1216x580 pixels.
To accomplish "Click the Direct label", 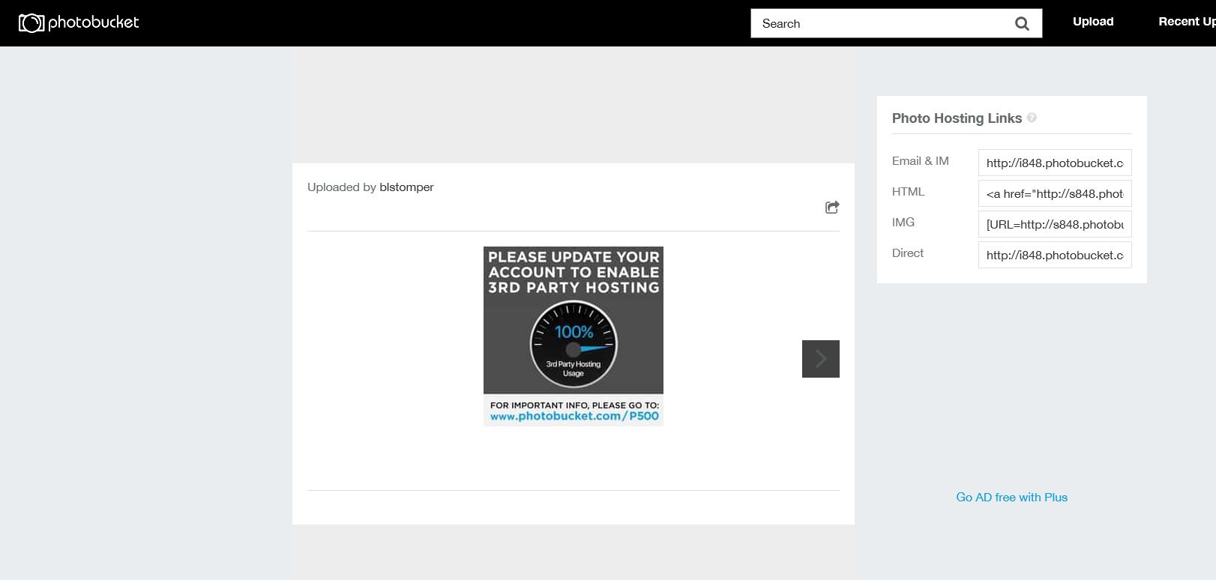I will tap(907, 253).
